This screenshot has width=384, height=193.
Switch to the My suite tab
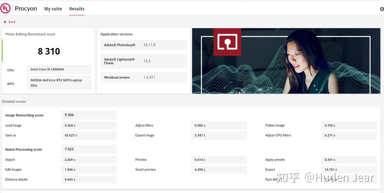pyautogui.click(x=53, y=9)
